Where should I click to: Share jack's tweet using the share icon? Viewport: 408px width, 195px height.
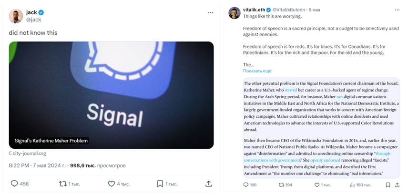click(208, 184)
